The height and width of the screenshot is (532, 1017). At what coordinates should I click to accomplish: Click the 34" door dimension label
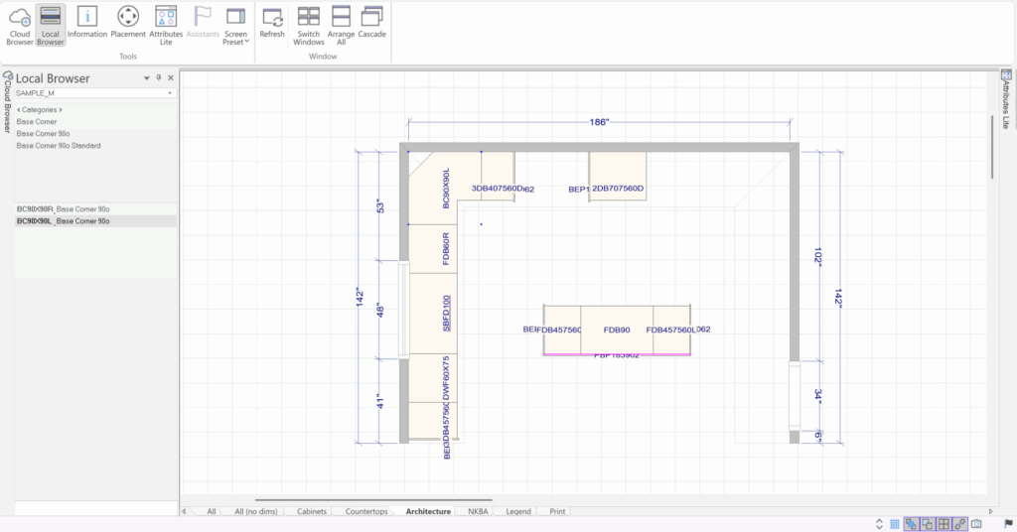pyautogui.click(x=818, y=395)
